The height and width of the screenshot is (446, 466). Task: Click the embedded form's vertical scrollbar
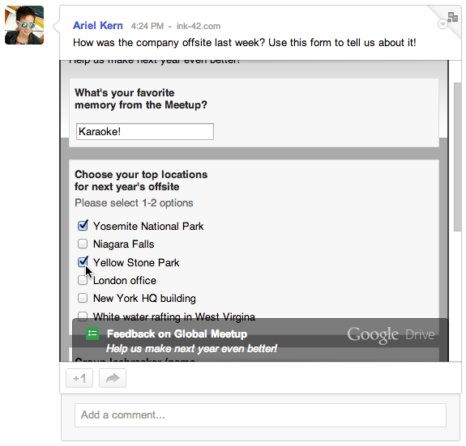(x=457, y=157)
